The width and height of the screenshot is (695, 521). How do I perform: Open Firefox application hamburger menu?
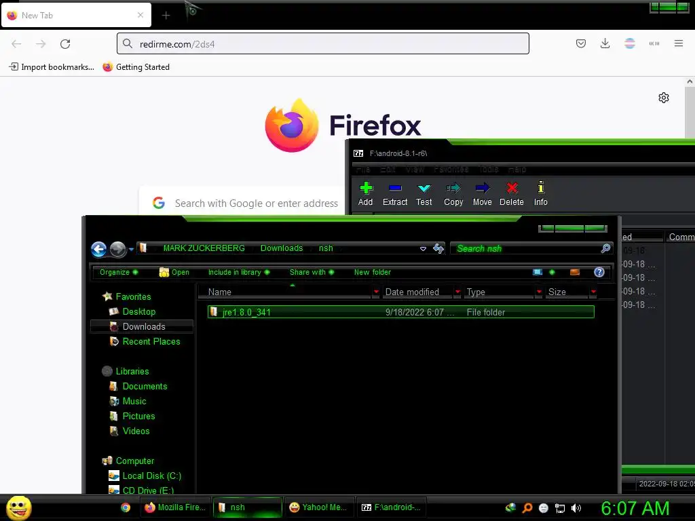pos(679,43)
